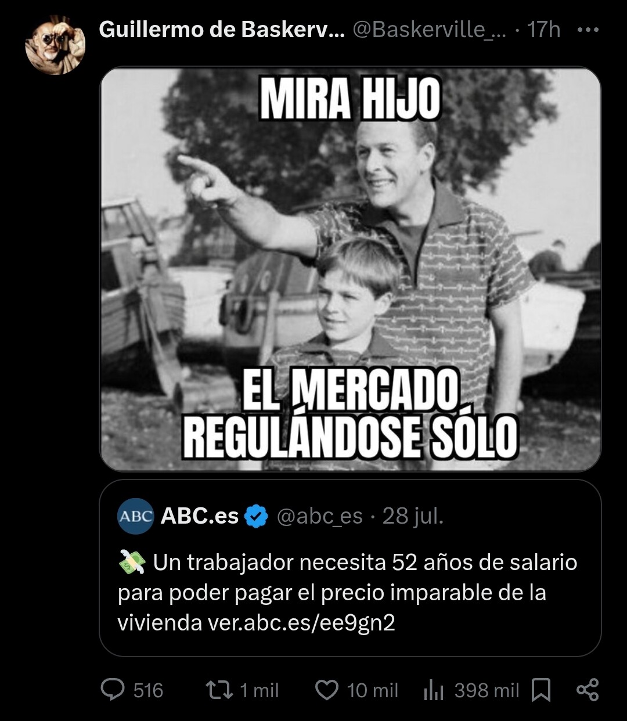Tap the share icon
This screenshot has height=721, width=627.
coord(587,690)
